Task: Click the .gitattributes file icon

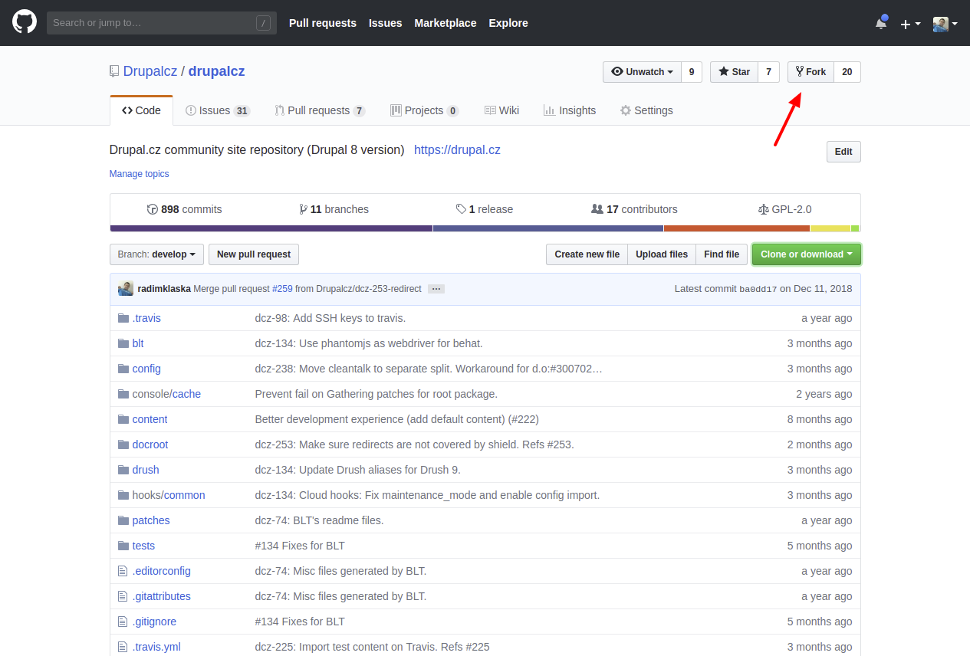Action: point(123,596)
